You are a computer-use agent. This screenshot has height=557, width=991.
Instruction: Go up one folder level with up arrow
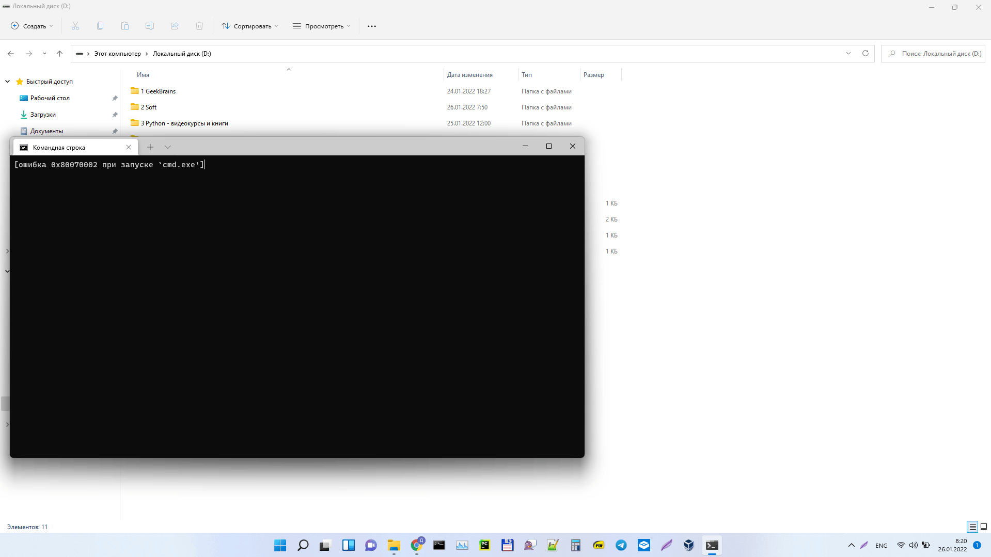click(60, 54)
